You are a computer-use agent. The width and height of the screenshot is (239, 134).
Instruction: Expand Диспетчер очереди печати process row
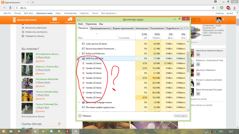[79, 102]
